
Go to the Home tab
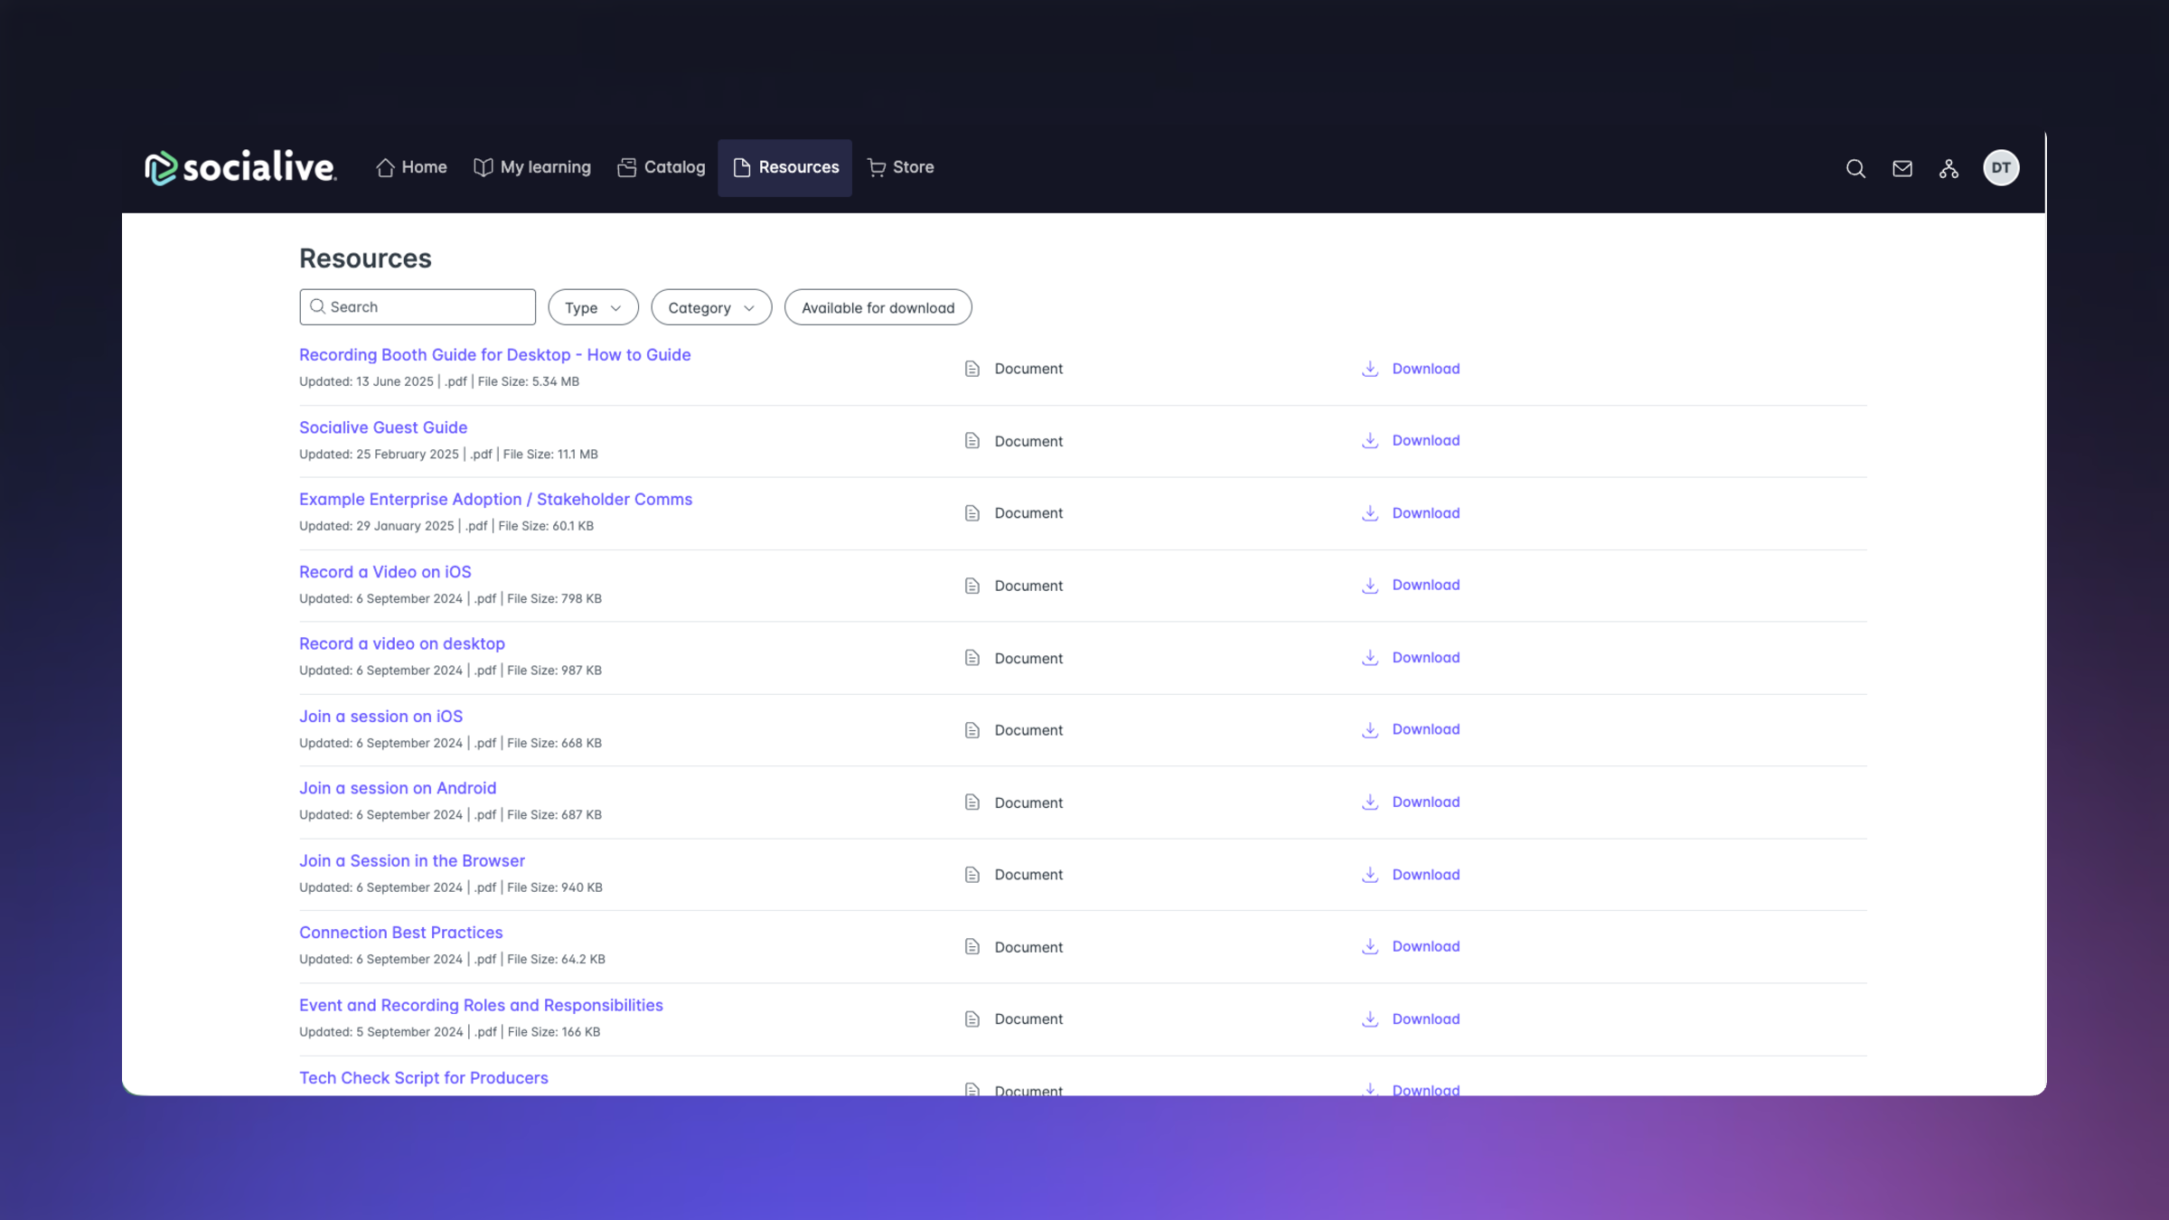point(411,167)
